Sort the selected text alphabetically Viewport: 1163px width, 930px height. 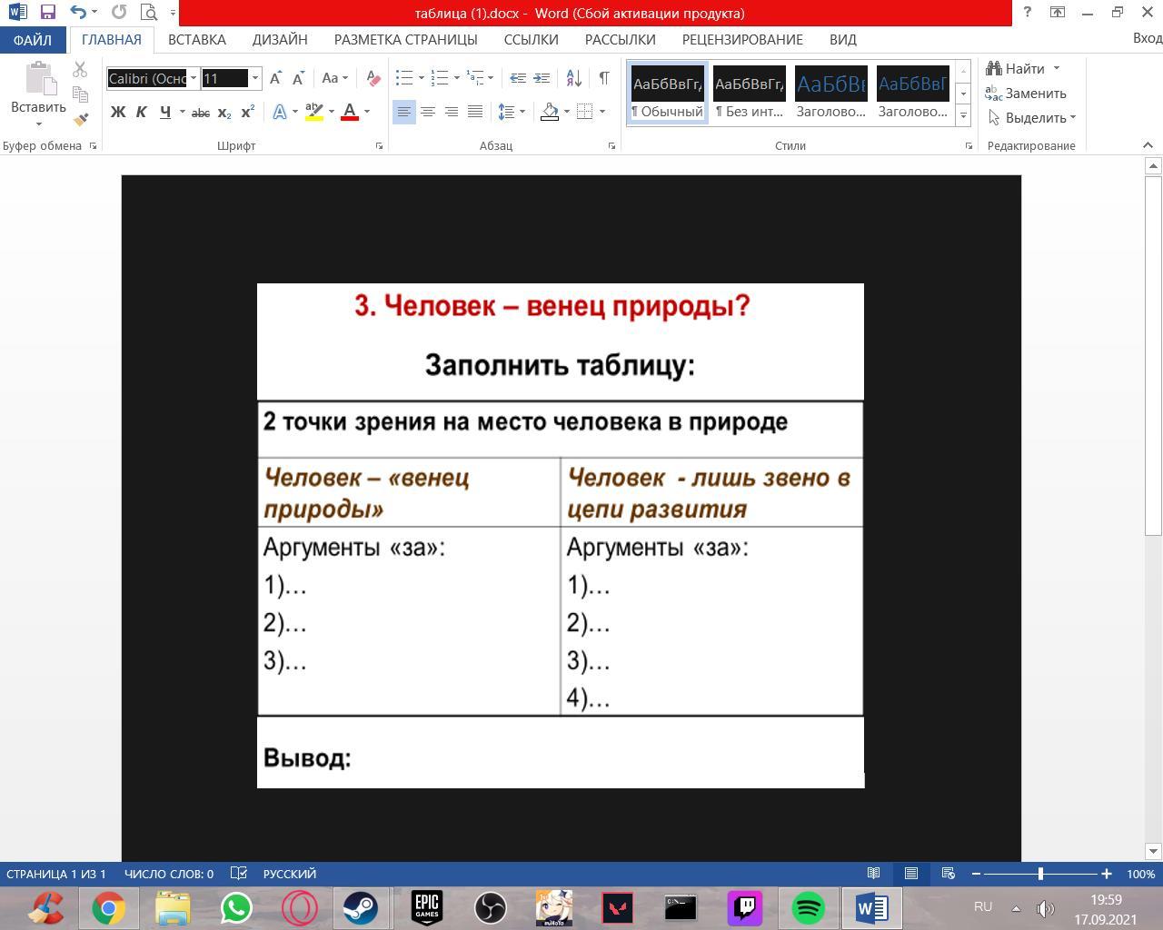point(573,78)
